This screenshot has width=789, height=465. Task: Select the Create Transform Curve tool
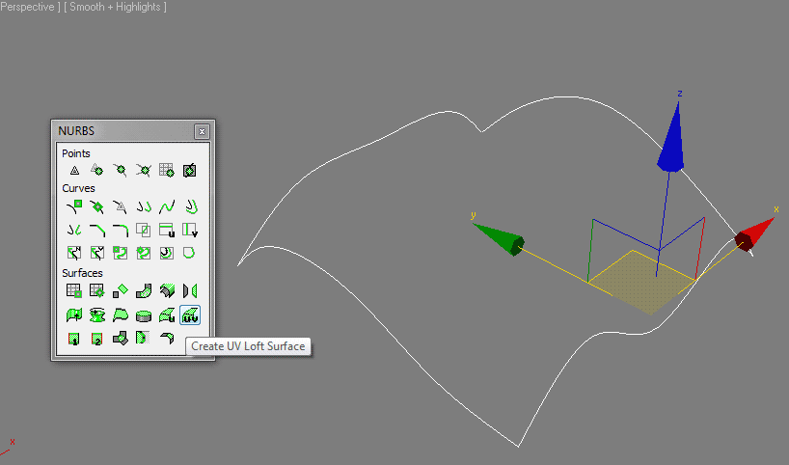click(x=144, y=206)
